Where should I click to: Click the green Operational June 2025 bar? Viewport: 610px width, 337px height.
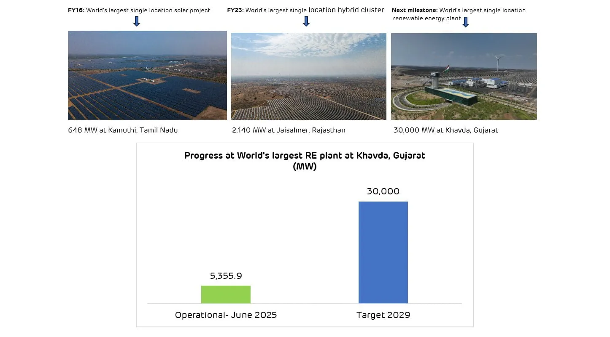226,295
